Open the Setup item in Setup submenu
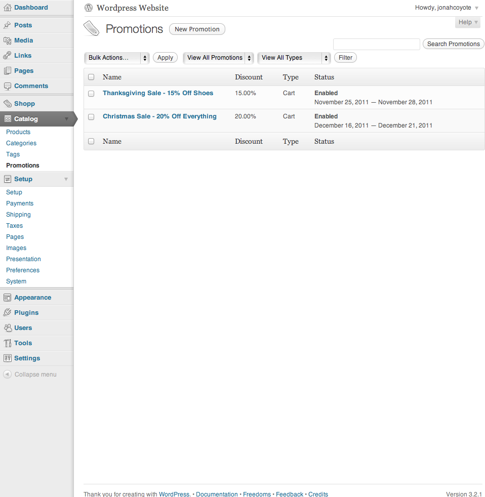This screenshot has width=485, height=497. coord(14,192)
